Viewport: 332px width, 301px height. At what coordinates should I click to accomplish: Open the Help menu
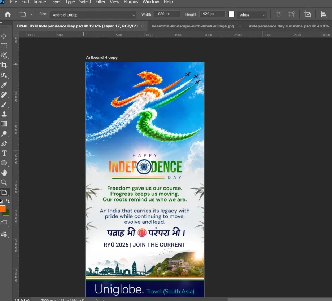168,2
